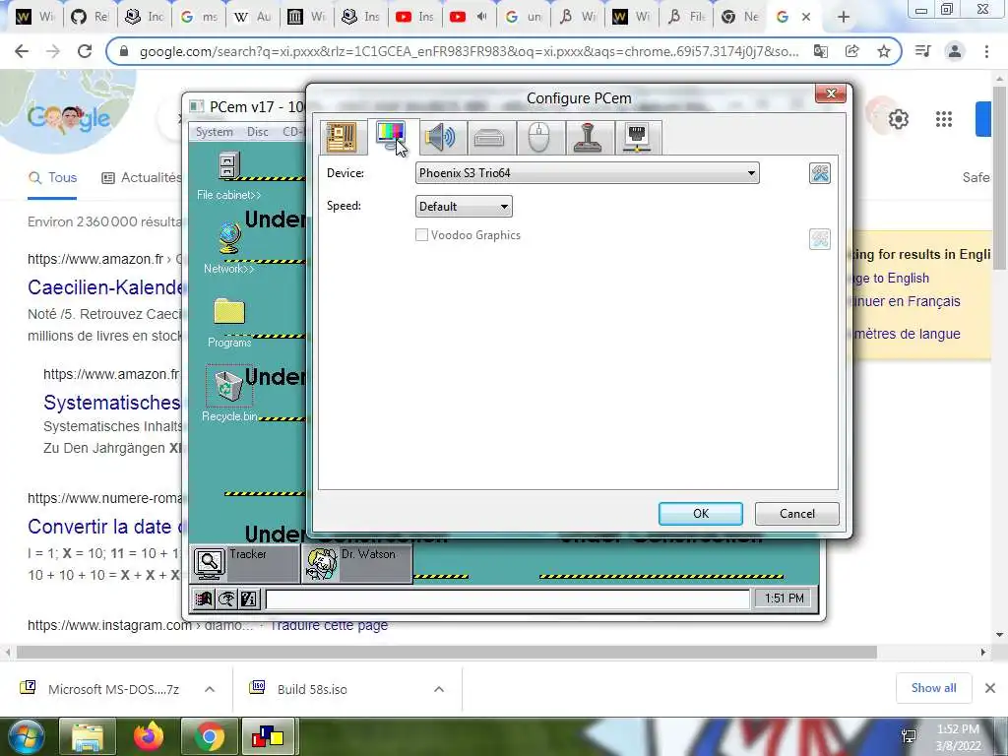Open the Convertir la date result link
This screenshot has width=1008, height=756.
(x=107, y=527)
